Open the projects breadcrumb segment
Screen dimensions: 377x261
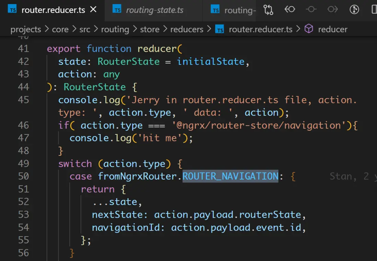pos(26,29)
